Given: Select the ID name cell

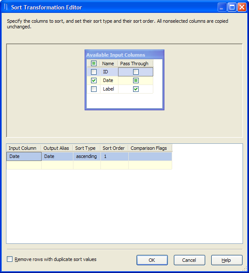Looking at the screenshot, I should [x=109, y=72].
